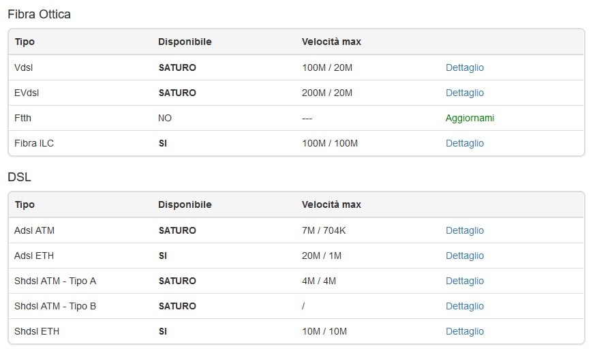Viewport: 595px width, 353px height.
Task: Open Dettaglio link for Shdsl ETH
Action: [x=464, y=331]
